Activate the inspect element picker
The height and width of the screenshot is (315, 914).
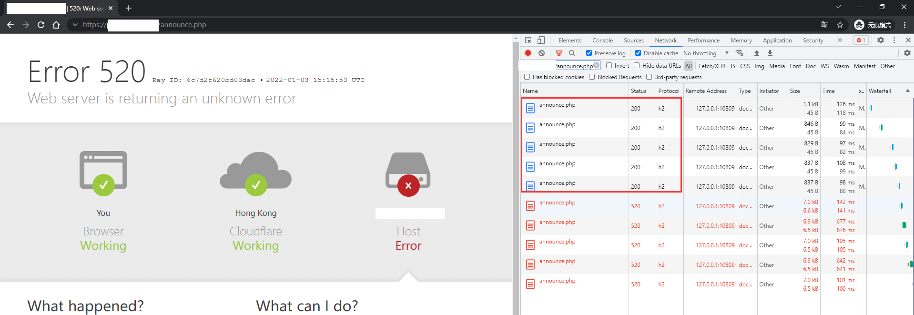pyautogui.click(x=528, y=41)
